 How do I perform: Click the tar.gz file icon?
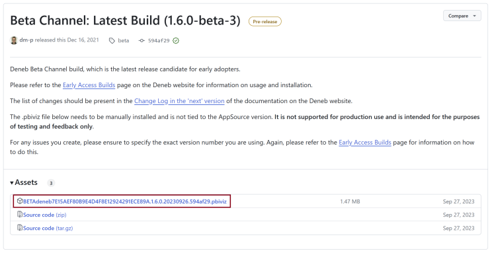pyautogui.click(x=20, y=228)
